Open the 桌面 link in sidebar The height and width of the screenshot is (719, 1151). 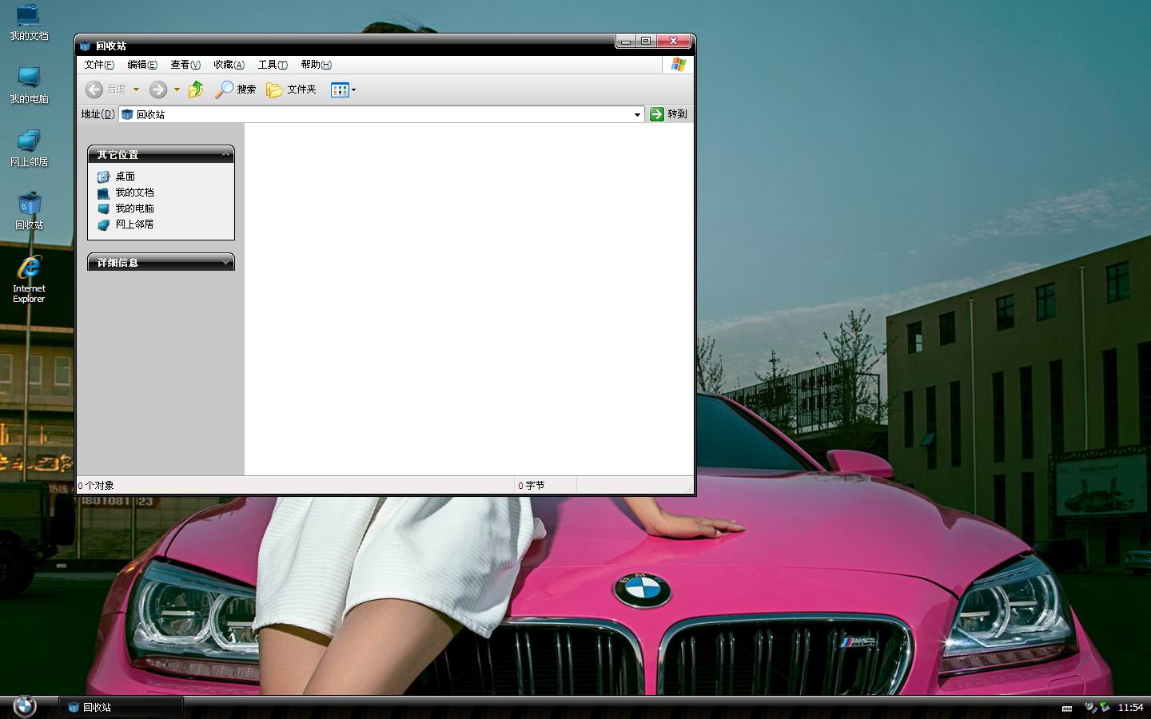(x=125, y=177)
